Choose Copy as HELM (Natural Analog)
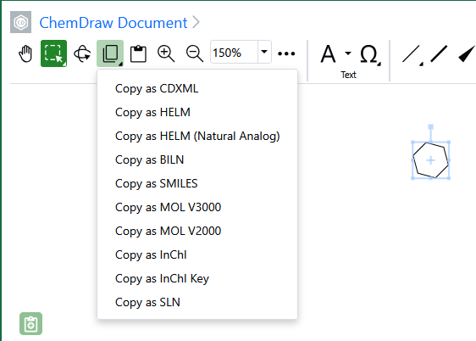Image resolution: width=476 pixels, height=341 pixels. [x=197, y=137]
